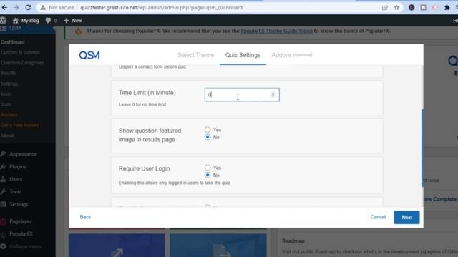
Task: Collapse the admin sidebar menu
Action: coord(25,246)
